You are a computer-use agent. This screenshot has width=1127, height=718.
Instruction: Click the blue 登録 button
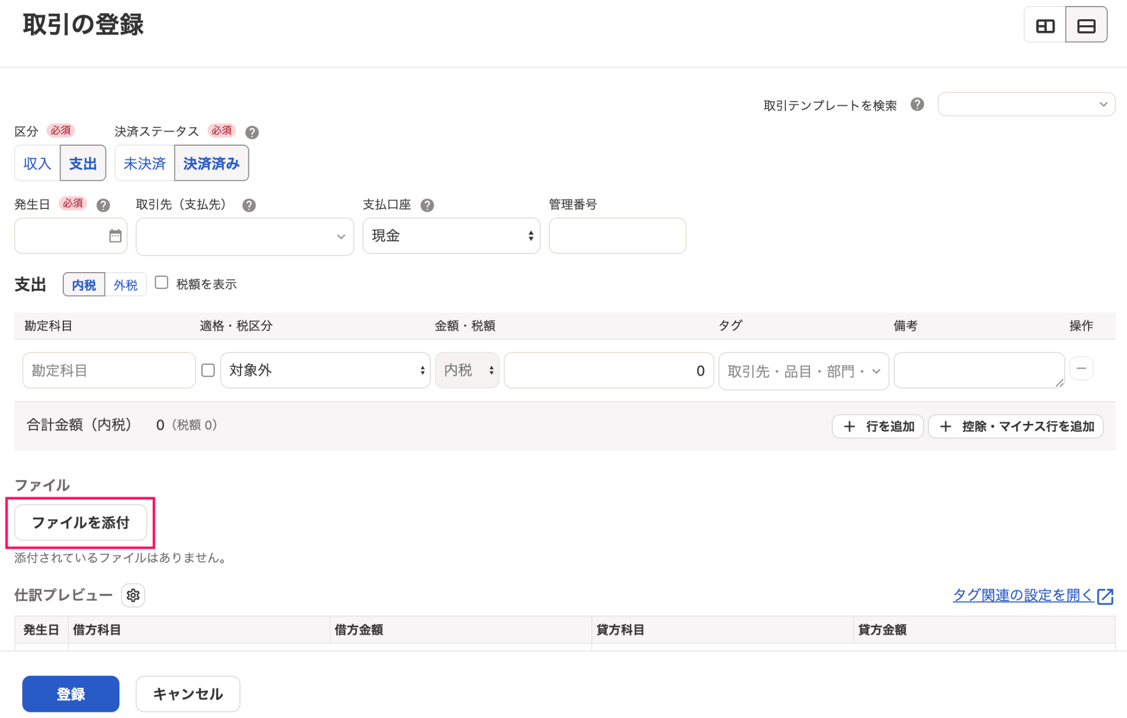tap(71, 694)
